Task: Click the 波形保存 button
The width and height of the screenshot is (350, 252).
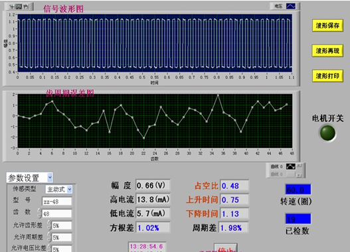Action: 327,25
